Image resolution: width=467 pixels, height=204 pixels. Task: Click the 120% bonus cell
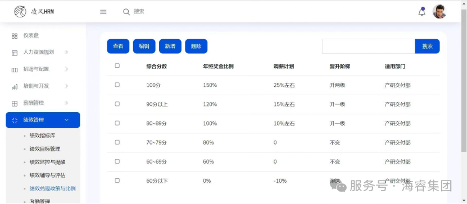[210, 104]
